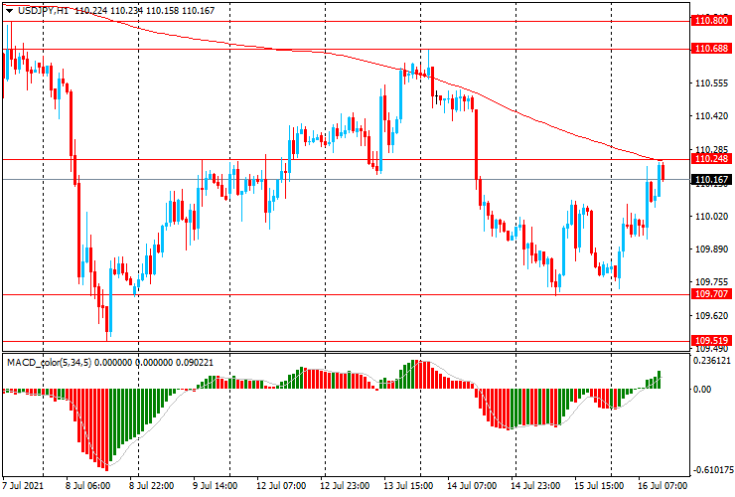This screenshot has height=497, width=735.
Task: Click the MACD_color(5,34,5) indicator label
Action: coord(50,362)
